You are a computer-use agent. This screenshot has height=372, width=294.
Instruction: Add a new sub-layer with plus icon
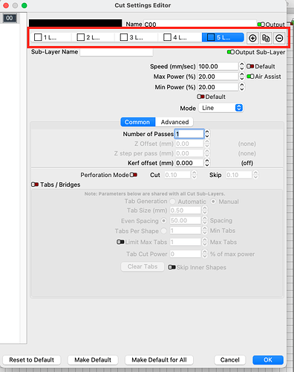click(x=252, y=38)
